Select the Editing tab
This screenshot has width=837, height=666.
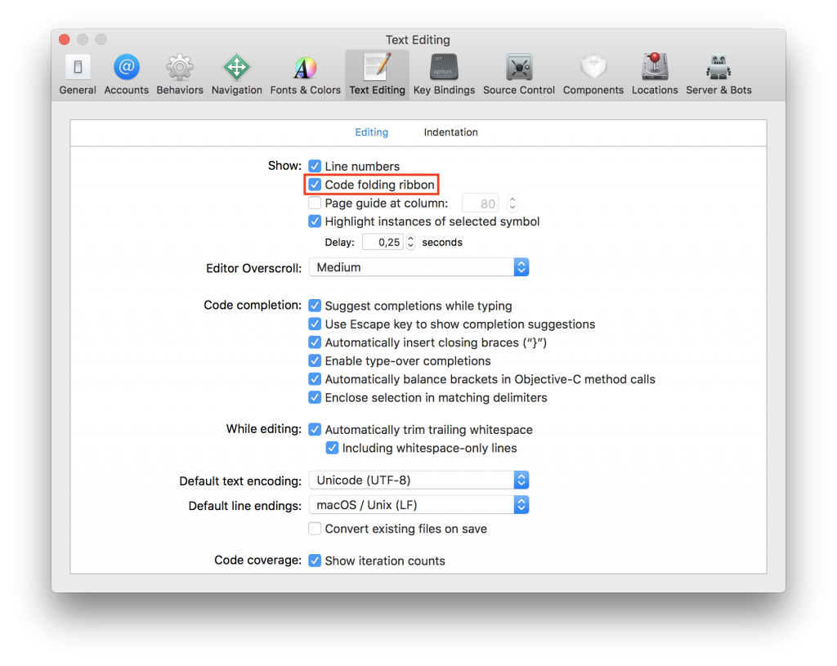[371, 132]
